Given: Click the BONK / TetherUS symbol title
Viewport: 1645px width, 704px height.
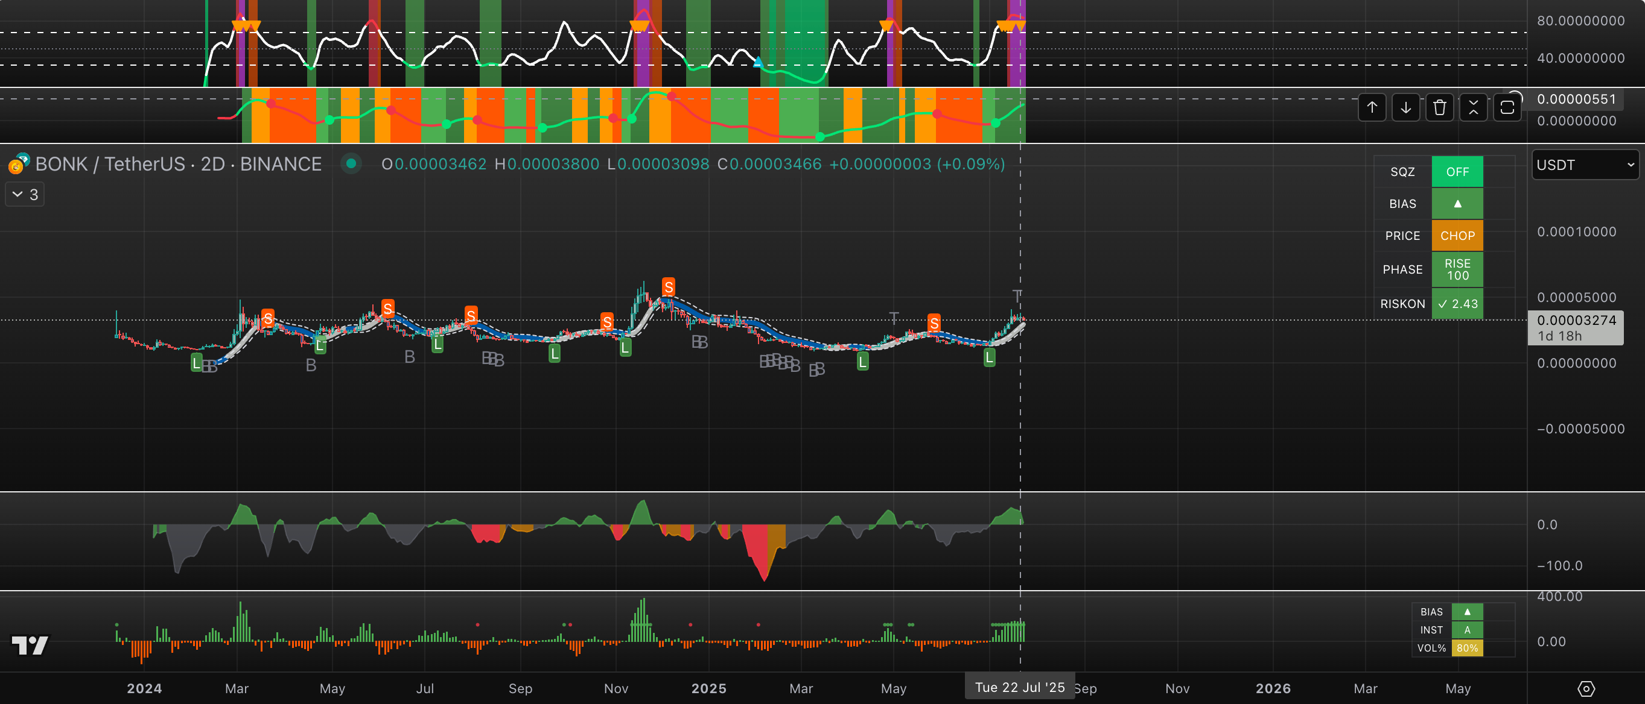Looking at the screenshot, I should click(178, 164).
